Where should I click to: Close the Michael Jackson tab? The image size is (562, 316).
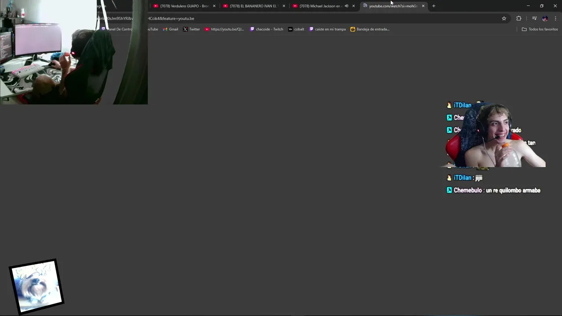(x=353, y=6)
